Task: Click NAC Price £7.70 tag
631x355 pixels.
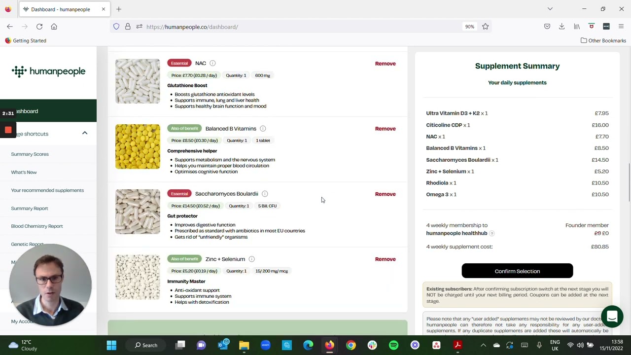Action: click(x=194, y=75)
